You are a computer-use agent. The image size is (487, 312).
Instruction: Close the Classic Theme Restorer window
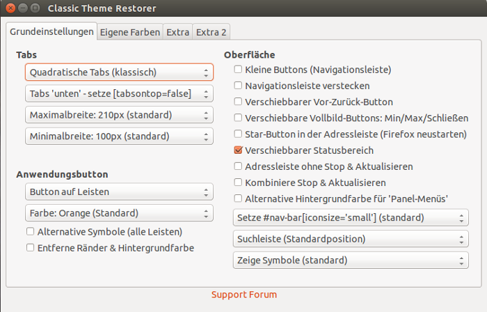tap(10, 8)
